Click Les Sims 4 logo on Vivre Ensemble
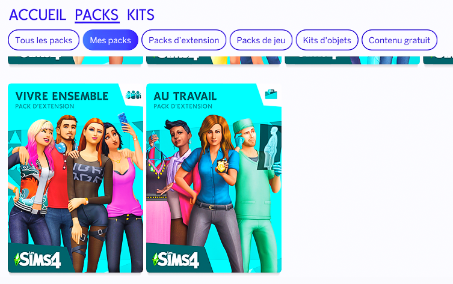The image size is (453, 284). [37, 259]
